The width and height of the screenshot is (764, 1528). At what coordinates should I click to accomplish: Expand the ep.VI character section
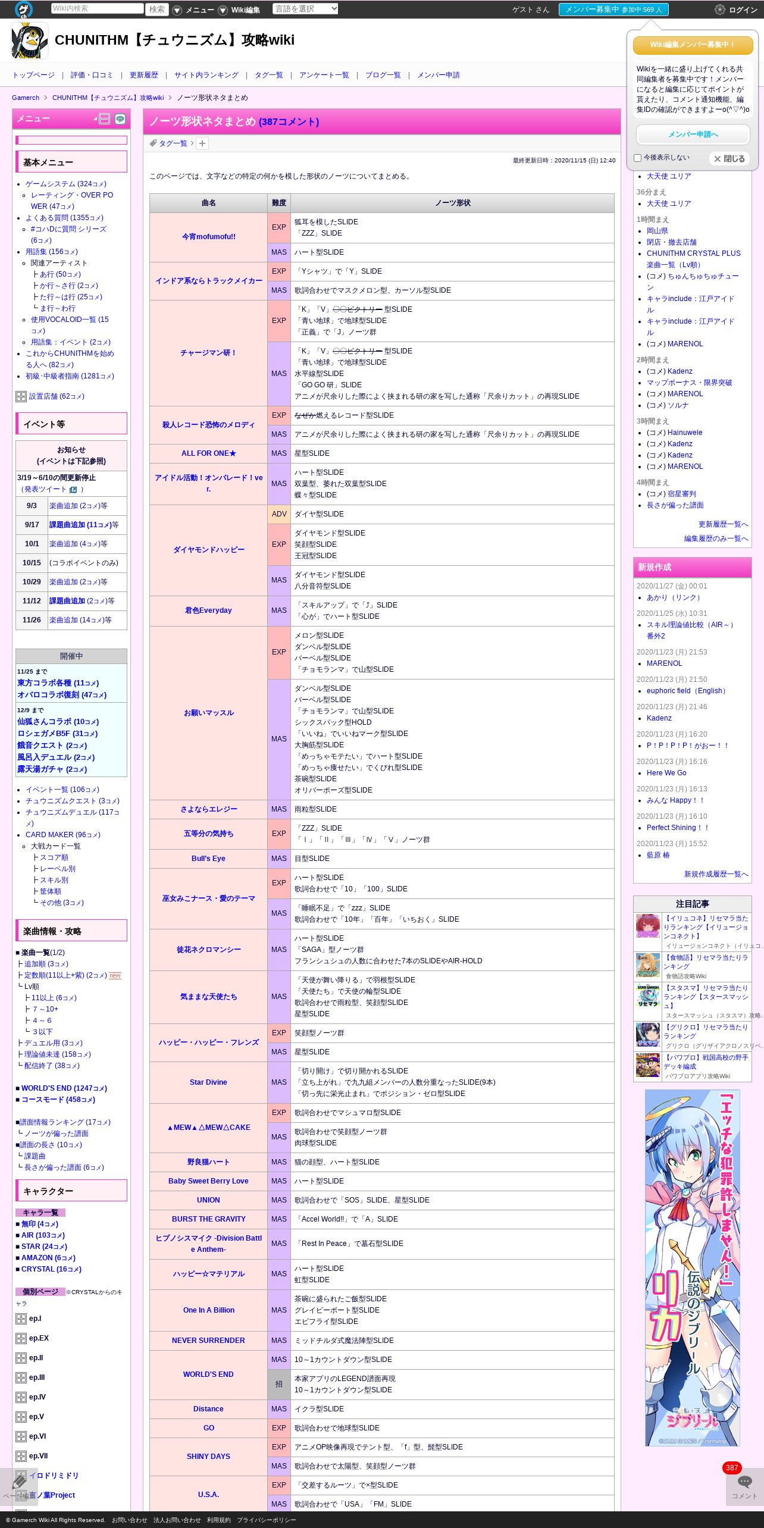point(21,1436)
